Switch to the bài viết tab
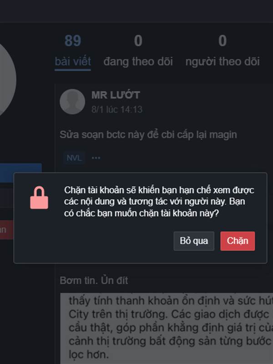273x364 pixels. click(73, 62)
